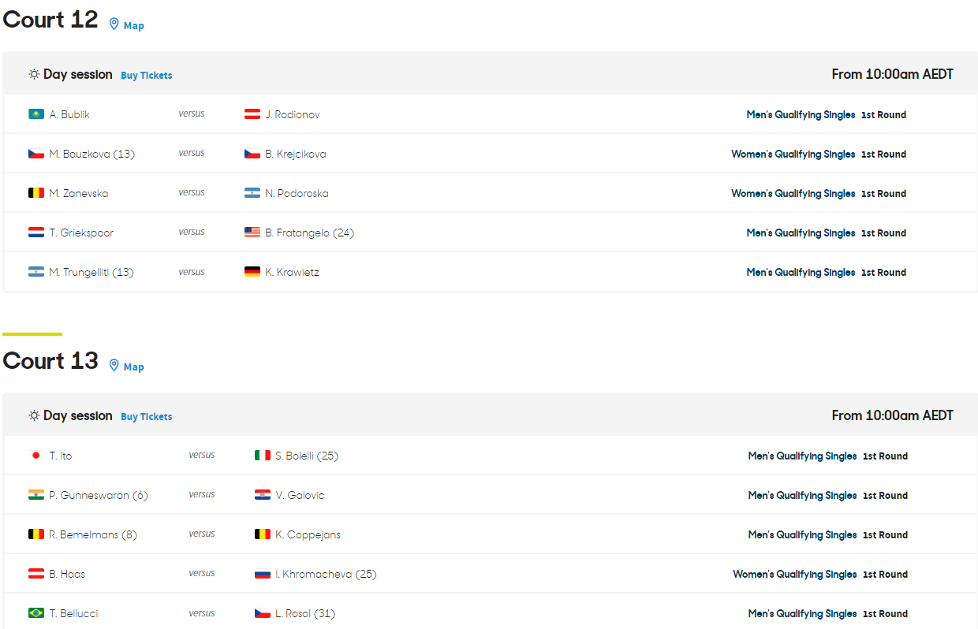The width and height of the screenshot is (978, 629).
Task: Click the German flag beside K. Krawietz
Action: [x=252, y=272]
